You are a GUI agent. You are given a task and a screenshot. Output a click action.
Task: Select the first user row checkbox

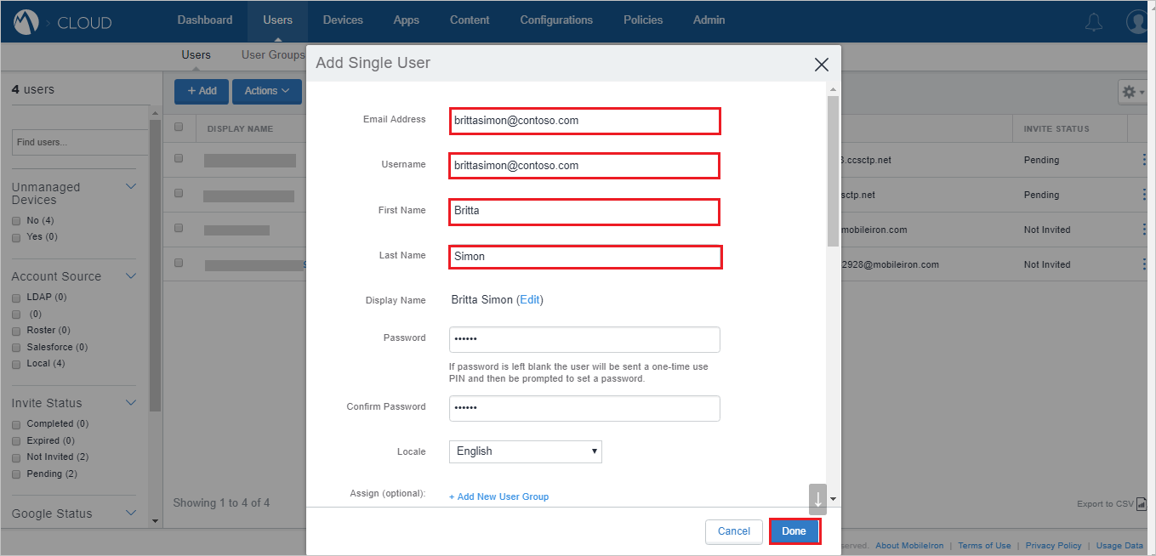[x=179, y=158]
